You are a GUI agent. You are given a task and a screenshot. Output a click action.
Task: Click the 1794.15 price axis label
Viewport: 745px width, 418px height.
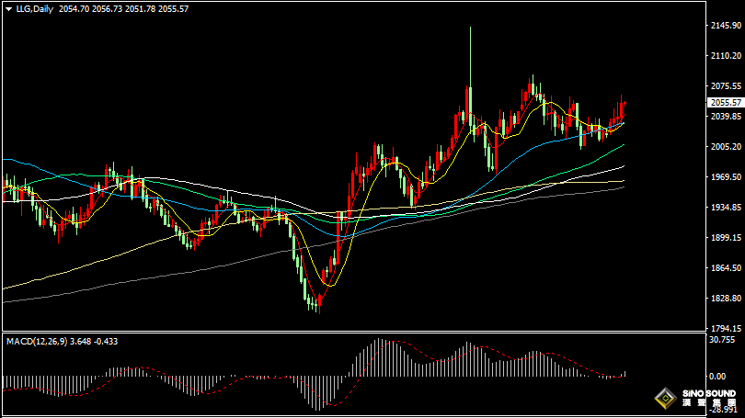727,329
